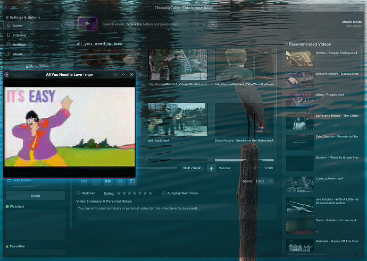The image size is (367, 261).
Task: Play recommended Queen - I Want To Break Free
Action: (x=322, y=163)
